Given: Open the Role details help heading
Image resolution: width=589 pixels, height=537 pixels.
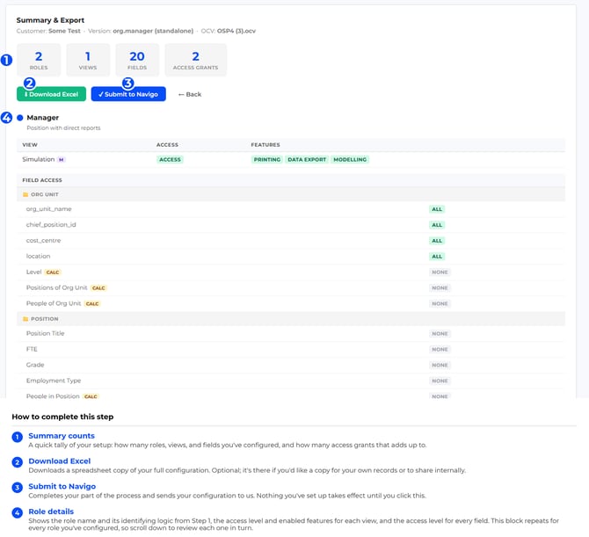Looking at the screenshot, I should 51,512.
